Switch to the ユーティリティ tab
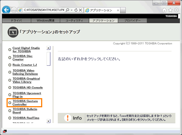This screenshot has height=135, width=182. [74, 20]
